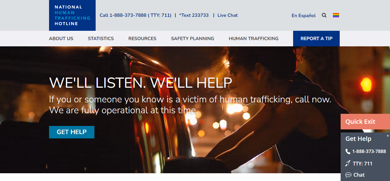
Task: Click the phone icon beside 1-888-373-7888
Action: (348, 151)
